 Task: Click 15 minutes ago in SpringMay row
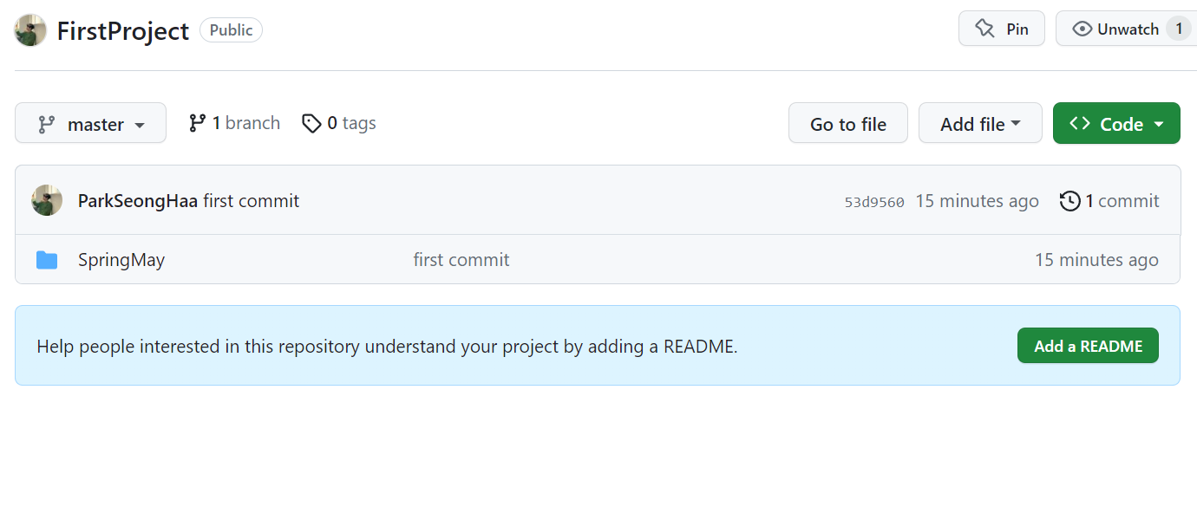1096,260
